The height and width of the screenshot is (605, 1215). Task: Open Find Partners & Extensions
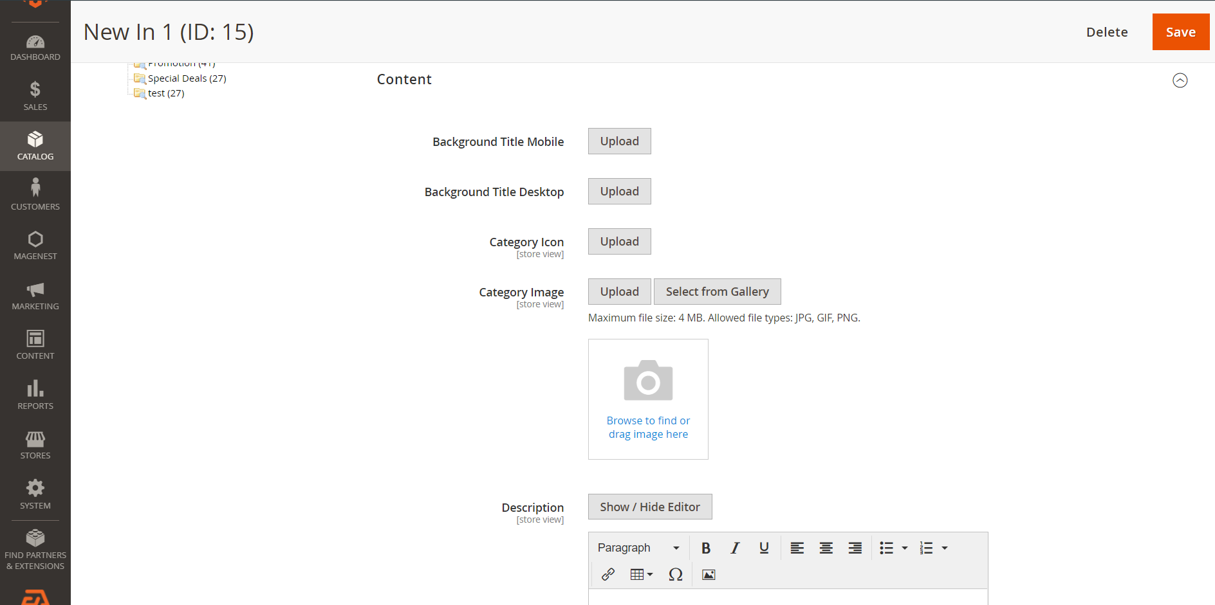click(35, 550)
